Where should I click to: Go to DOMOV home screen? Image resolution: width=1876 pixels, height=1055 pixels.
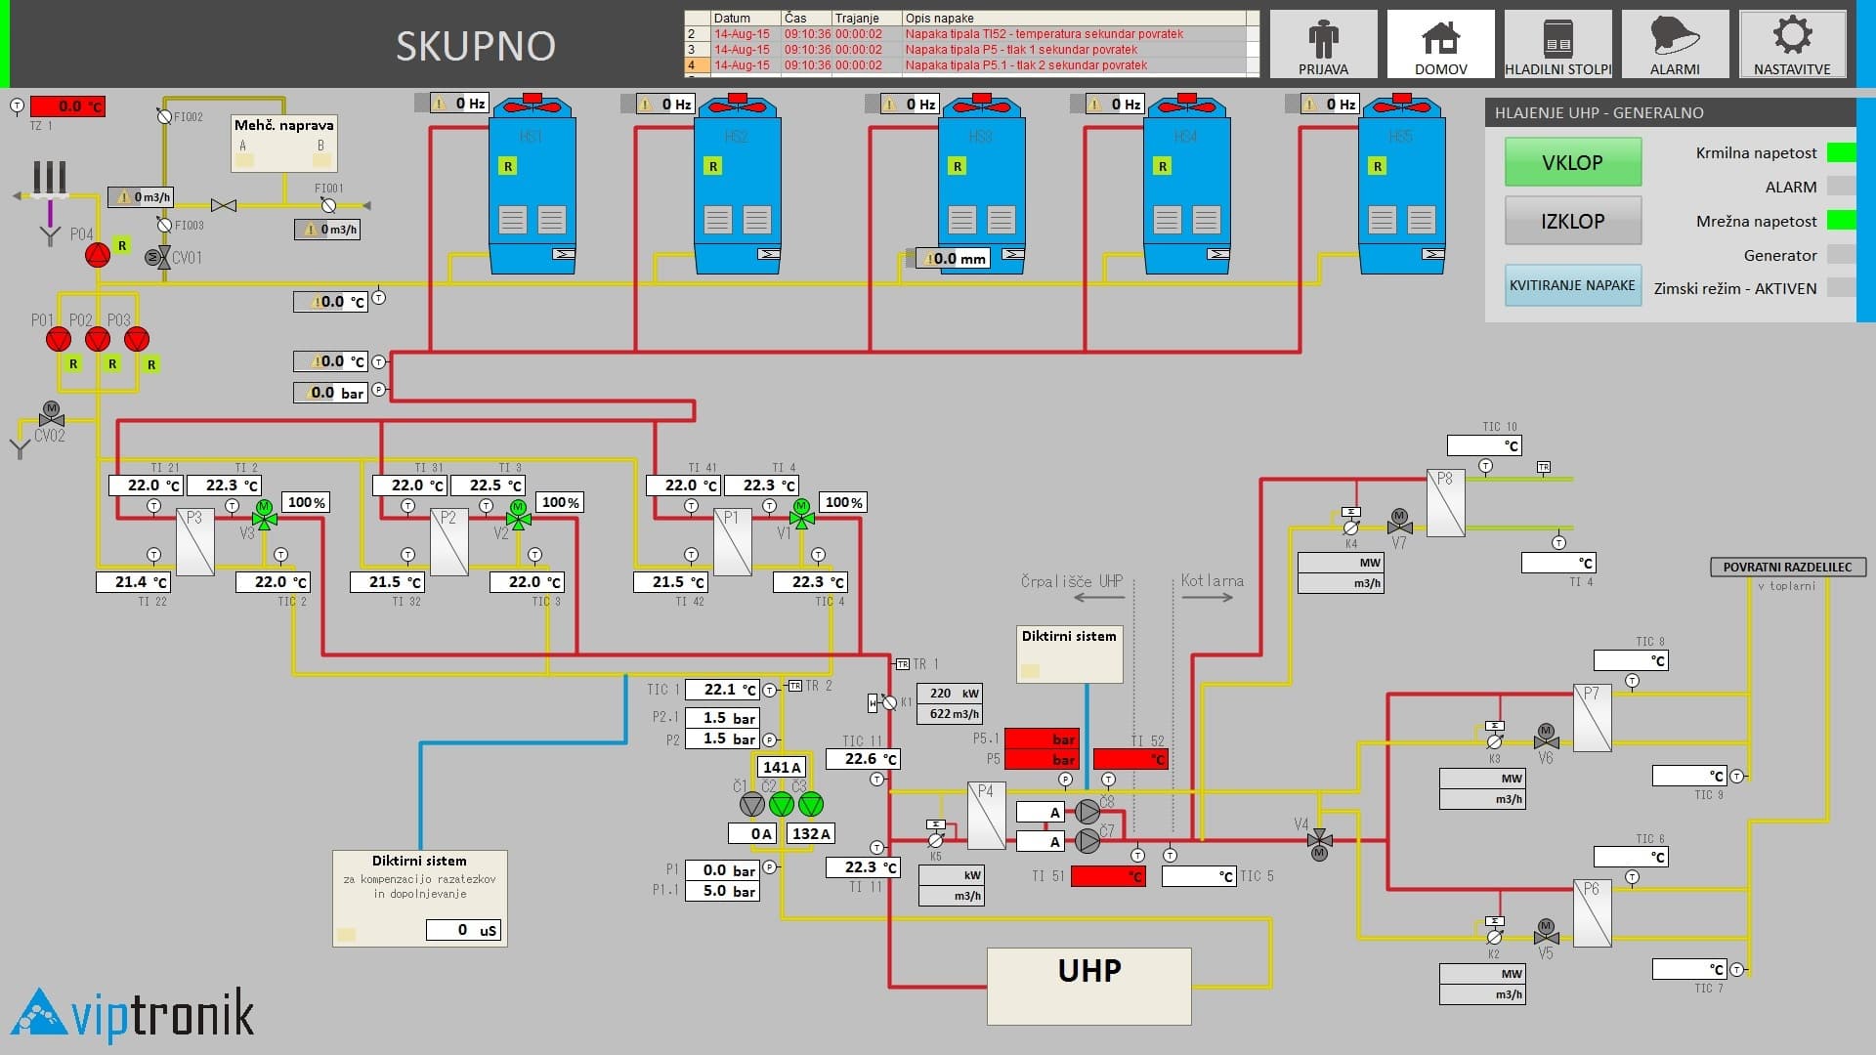pos(1440,45)
